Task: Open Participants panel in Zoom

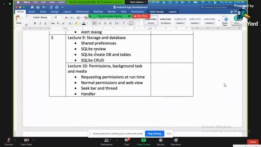Action: [106, 142]
